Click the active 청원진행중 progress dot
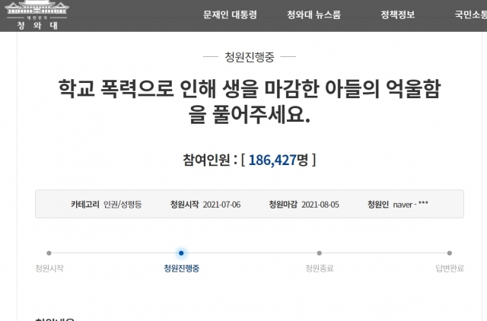The height and width of the screenshot is (321, 487). click(x=181, y=253)
